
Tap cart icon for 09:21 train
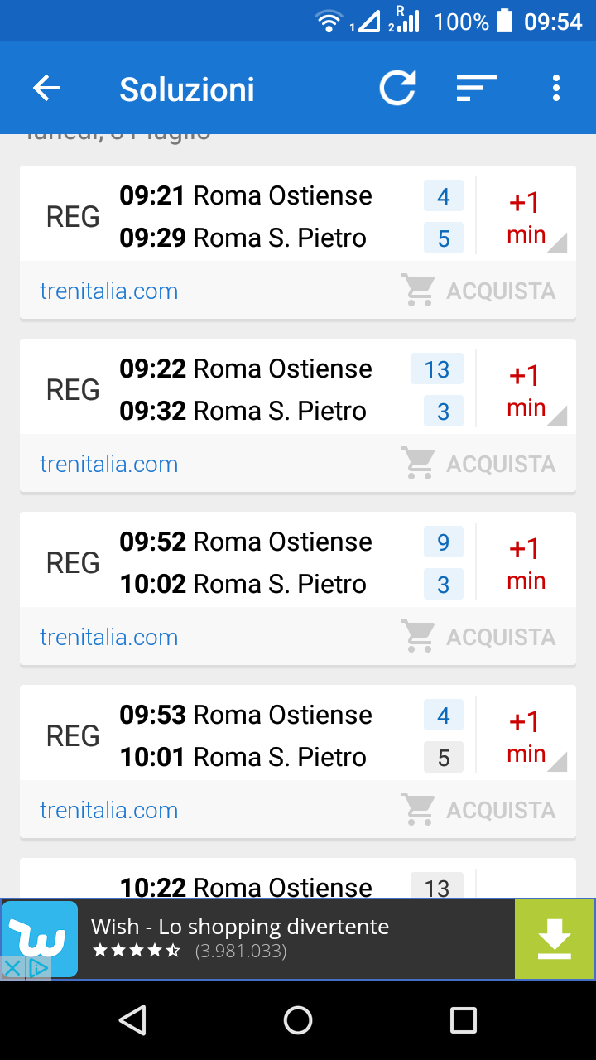pyautogui.click(x=418, y=291)
